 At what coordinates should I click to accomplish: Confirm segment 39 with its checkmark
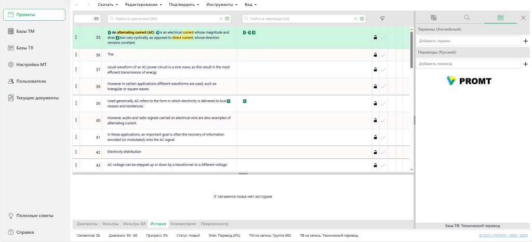click(383, 104)
